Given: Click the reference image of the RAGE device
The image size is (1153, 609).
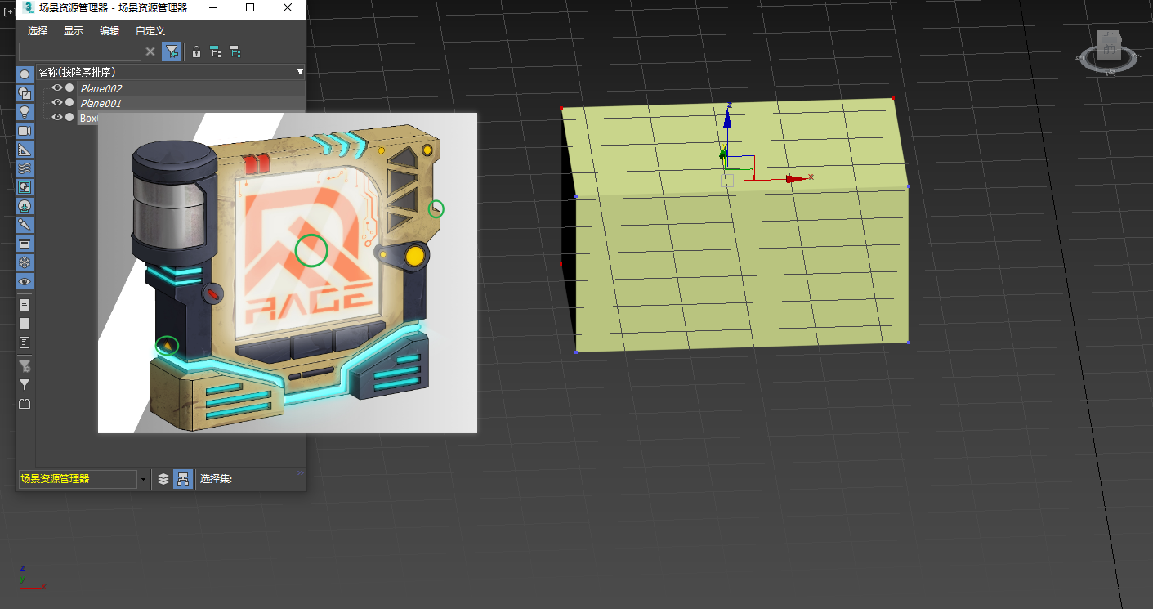Looking at the screenshot, I should pos(288,273).
